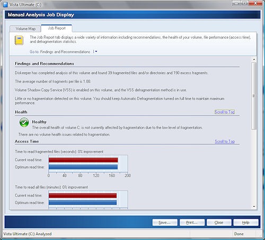The height and width of the screenshot is (240, 265).
Task: Maximize the Vista Ultimate (C:) window
Action: click(244, 3)
